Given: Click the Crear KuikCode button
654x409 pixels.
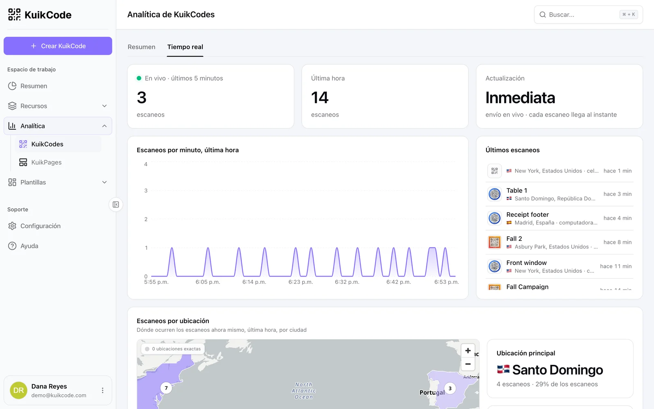Looking at the screenshot, I should (x=58, y=46).
